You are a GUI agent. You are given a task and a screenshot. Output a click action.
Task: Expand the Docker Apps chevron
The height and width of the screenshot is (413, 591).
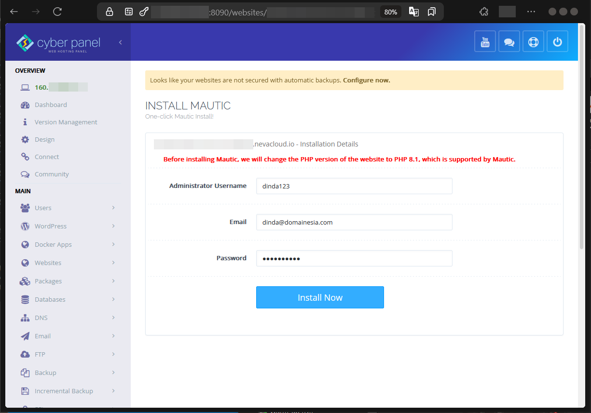(x=113, y=244)
